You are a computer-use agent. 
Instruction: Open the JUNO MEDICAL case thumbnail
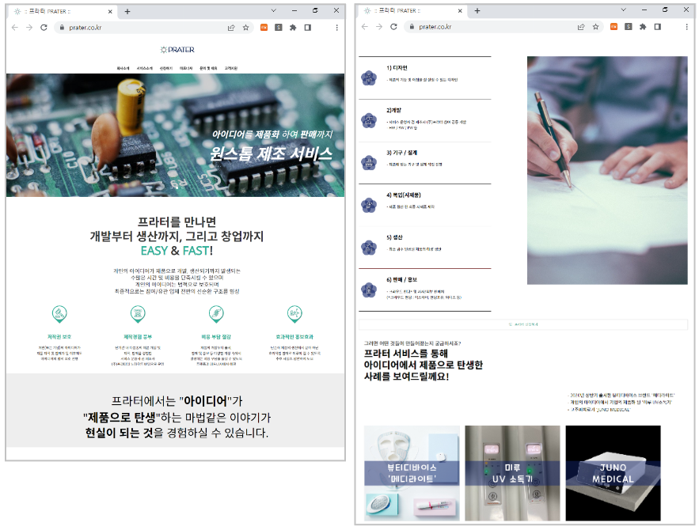[x=613, y=473]
